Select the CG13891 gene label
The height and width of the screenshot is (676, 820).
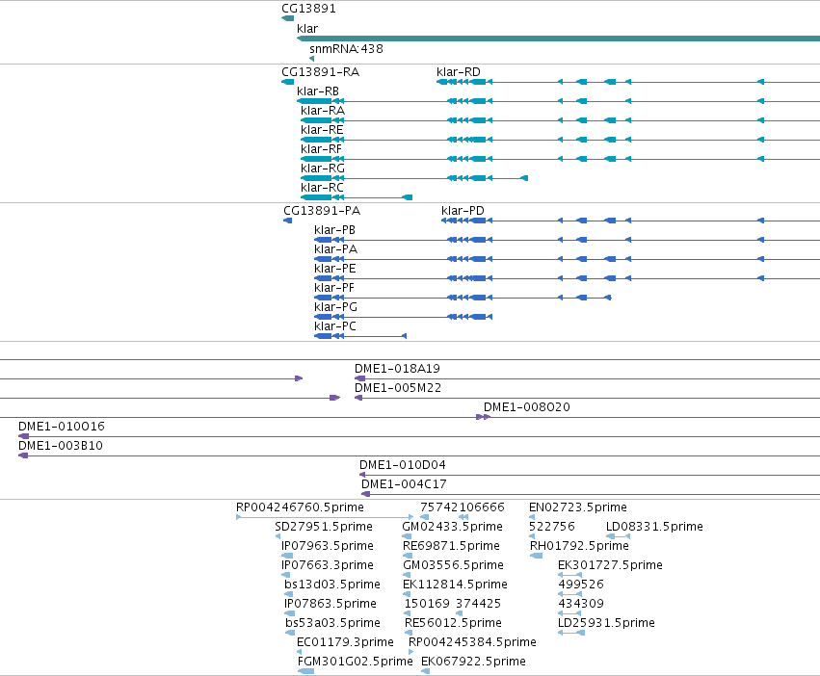coord(308,9)
